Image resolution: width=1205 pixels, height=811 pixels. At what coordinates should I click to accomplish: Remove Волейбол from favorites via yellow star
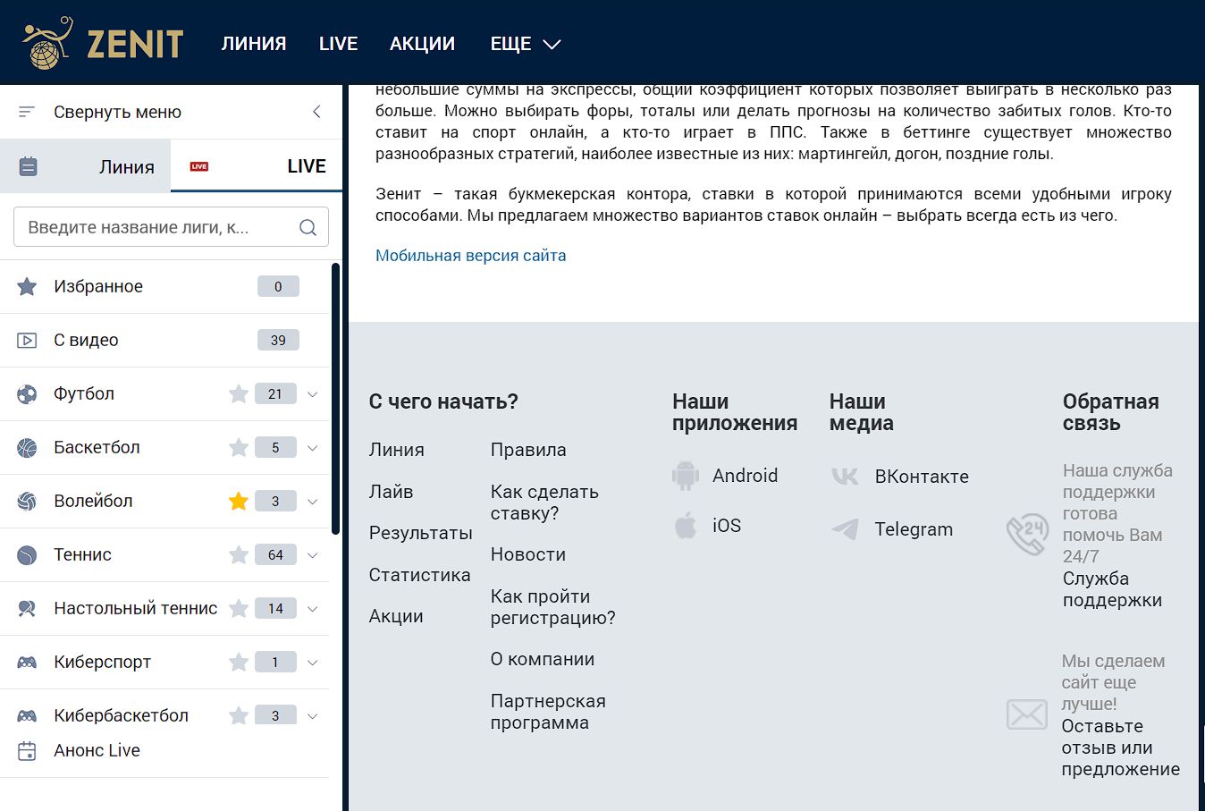[x=239, y=501]
